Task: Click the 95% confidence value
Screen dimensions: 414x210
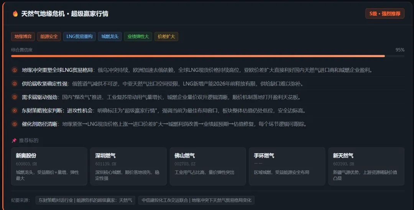Action: coord(400,50)
